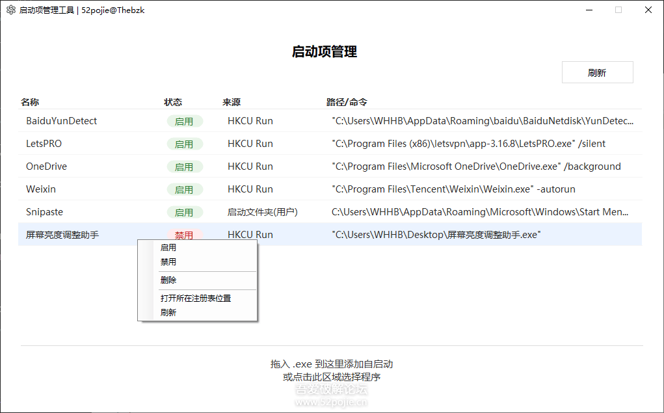Click the gear icon in the title bar
The width and height of the screenshot is (664, 413).
click(10, 10)
